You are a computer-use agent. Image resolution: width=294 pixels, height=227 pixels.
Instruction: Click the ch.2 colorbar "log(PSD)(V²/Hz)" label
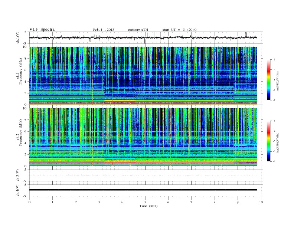[278, 142]
